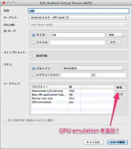Close the Edit AVD window with red button
This screenshot has height=149, width=132.
(x=4, y=3)
